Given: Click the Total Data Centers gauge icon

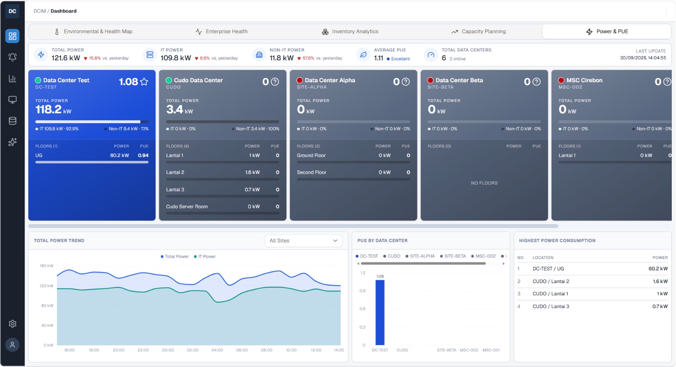Looking at the screenshot, I should [431, 54].
